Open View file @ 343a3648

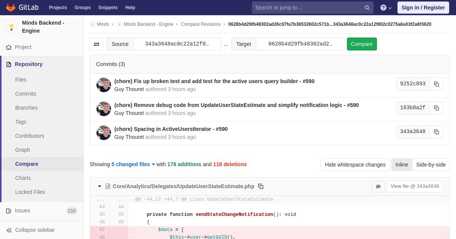click(x=415, y=186)
